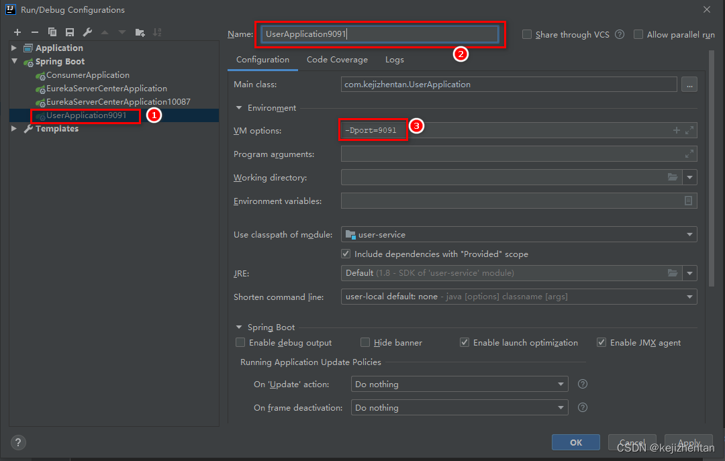This screenshot has height=461, width=725.
Task: Toggle Enable JMX agent checkbox
Action: pyautogui.click(x=601, y=342)
